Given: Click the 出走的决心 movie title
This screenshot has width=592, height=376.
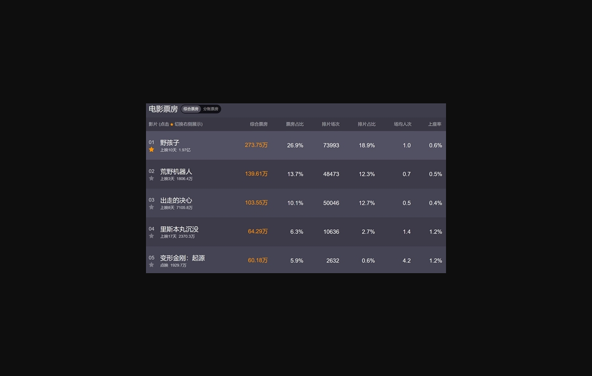Looking at the screenshot, I should click(x=176, y=200).
